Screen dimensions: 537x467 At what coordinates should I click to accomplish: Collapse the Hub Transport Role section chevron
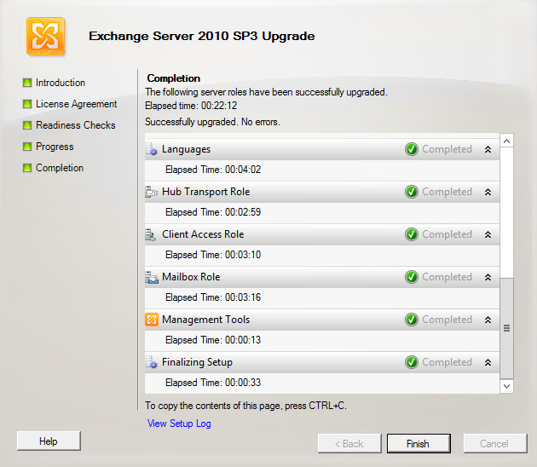tap(488, 192)
